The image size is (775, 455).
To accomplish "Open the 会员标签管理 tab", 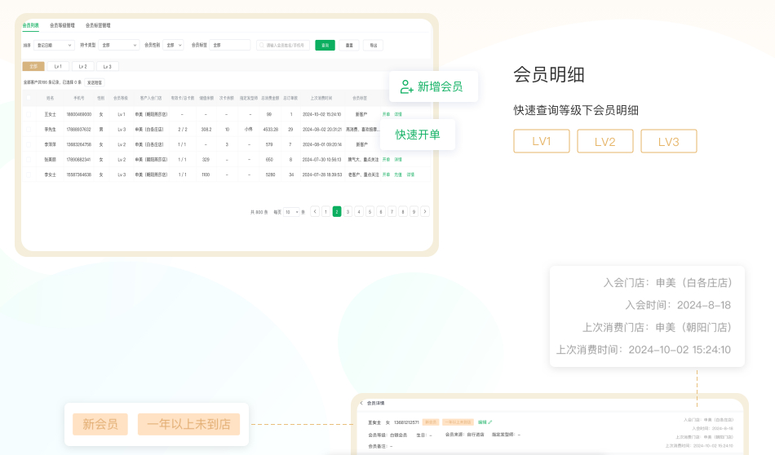I will point(98,25).
